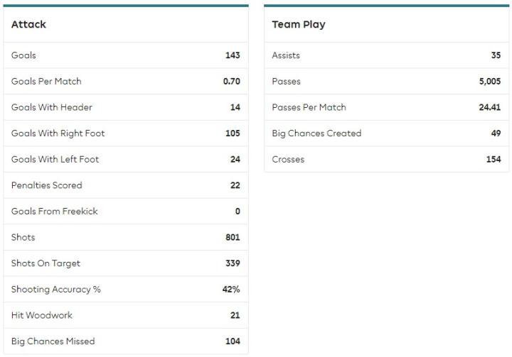
Task: Click the Big Chances Created label
Action: 316,133
